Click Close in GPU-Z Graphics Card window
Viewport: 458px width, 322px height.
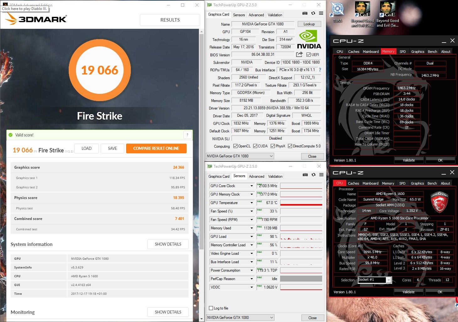312,156
